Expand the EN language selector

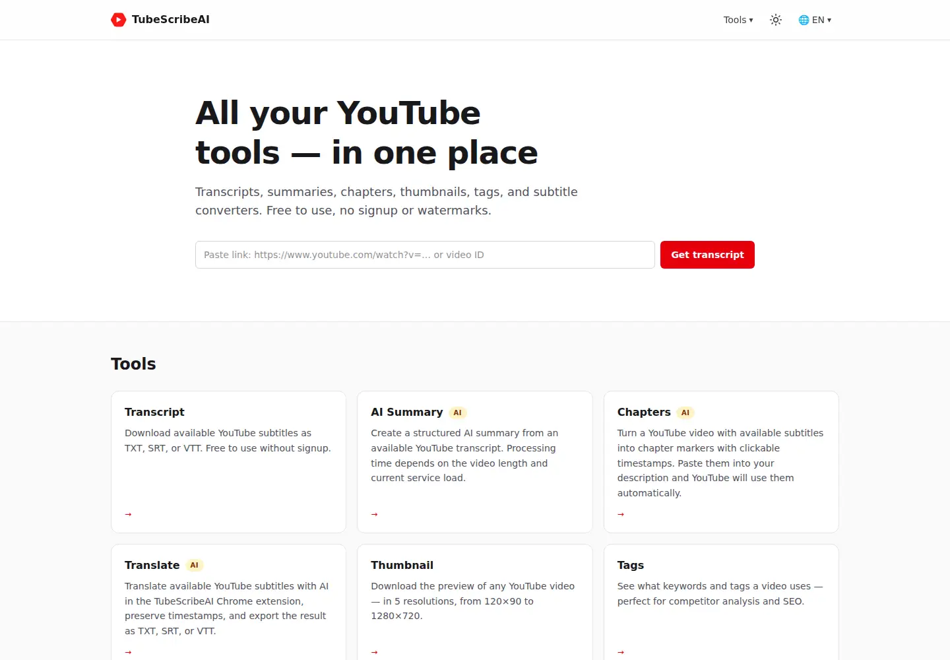[815, 20]
